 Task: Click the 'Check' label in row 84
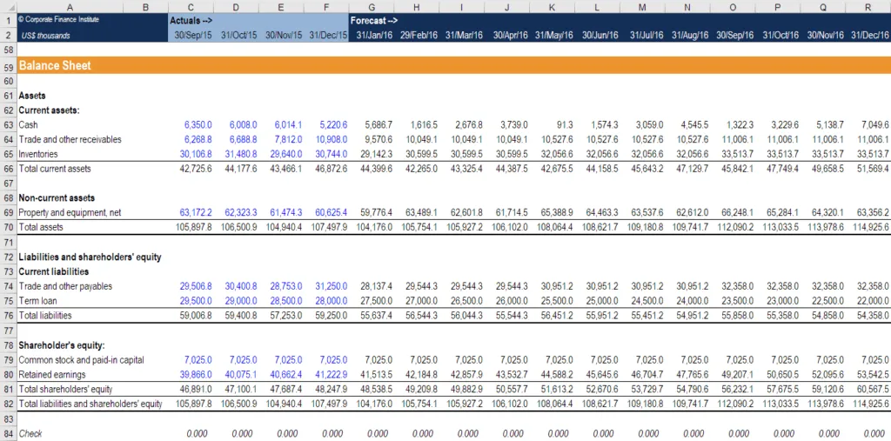point(30,433)
